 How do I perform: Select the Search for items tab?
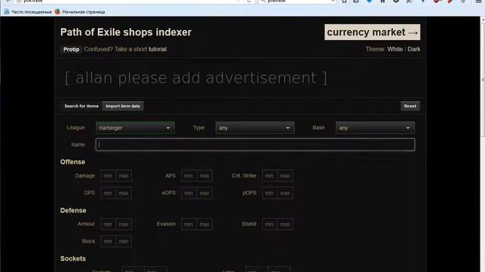click(x=81, y=106)
